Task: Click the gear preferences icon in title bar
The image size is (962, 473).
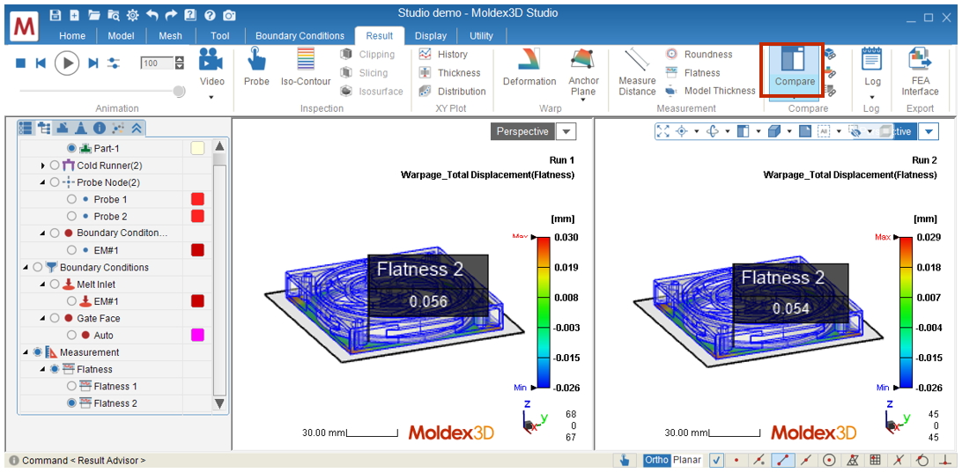Action: pos(132,15)
